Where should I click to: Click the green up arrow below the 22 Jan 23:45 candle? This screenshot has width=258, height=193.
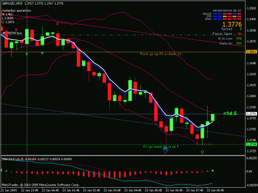pos(27,54)
